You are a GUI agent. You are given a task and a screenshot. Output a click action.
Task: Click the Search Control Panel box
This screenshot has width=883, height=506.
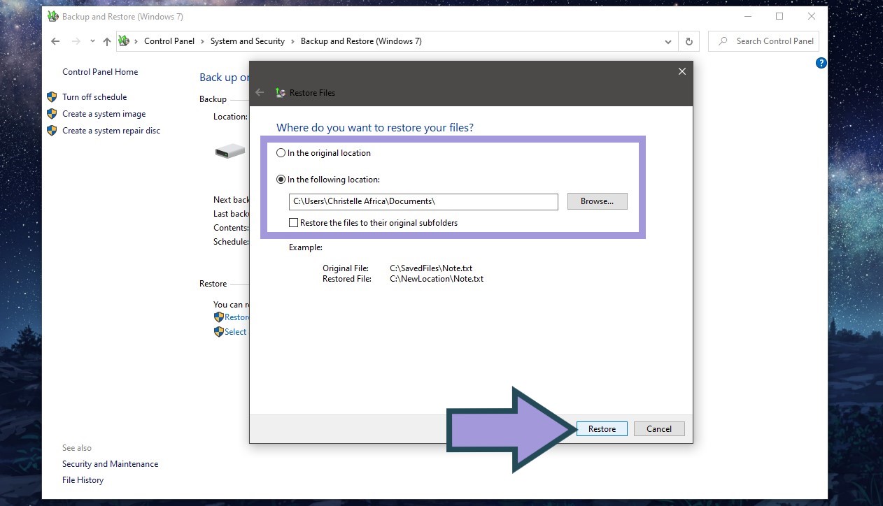click(763, 41)
